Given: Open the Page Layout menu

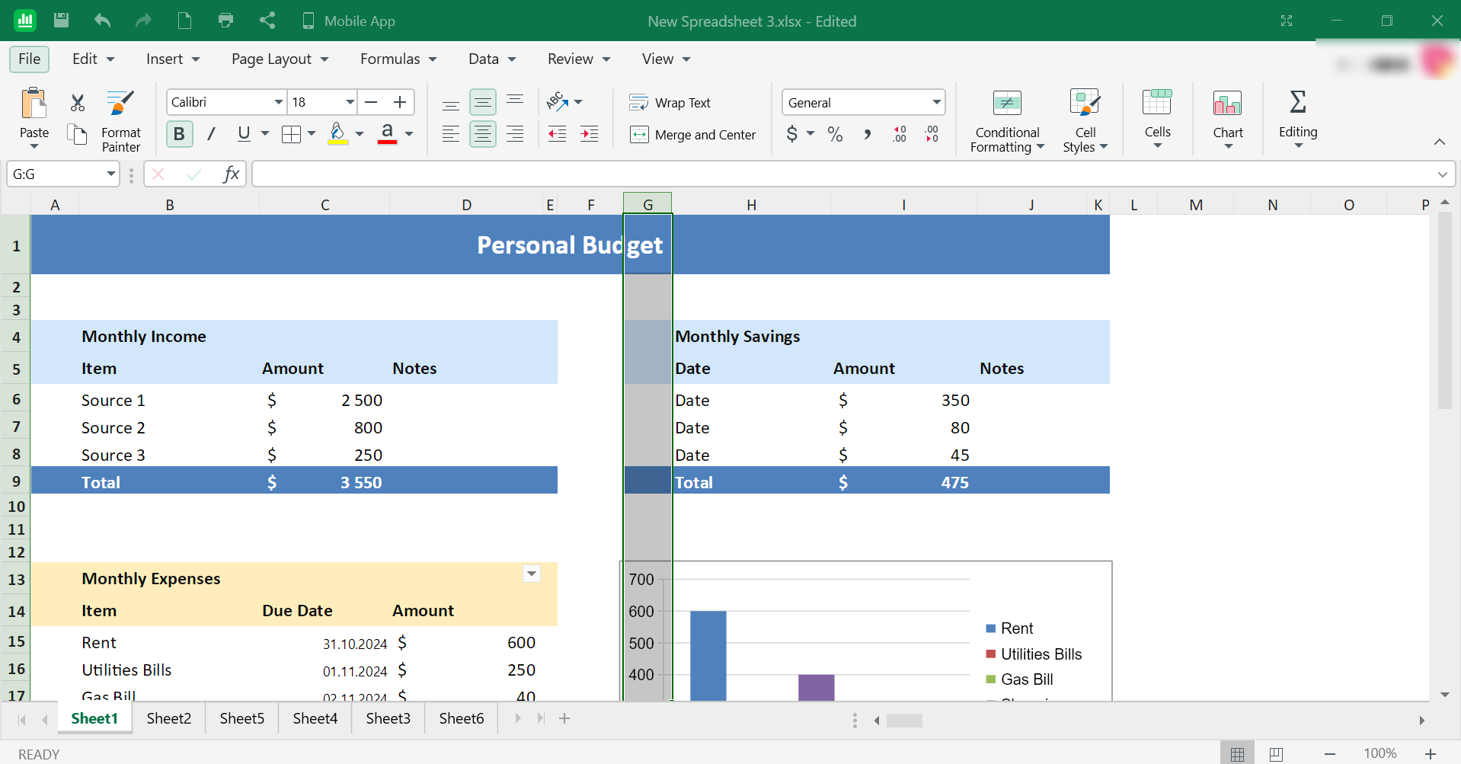Looking at the screenshot, I should (x=280, y=59).
